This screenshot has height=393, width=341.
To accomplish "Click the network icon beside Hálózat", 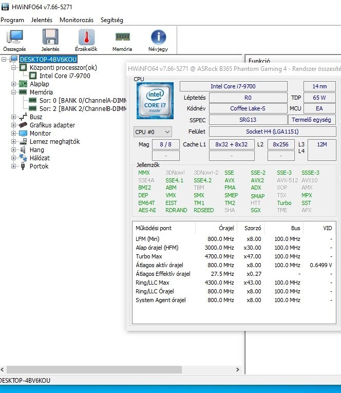I will click(x=23, y=158).
